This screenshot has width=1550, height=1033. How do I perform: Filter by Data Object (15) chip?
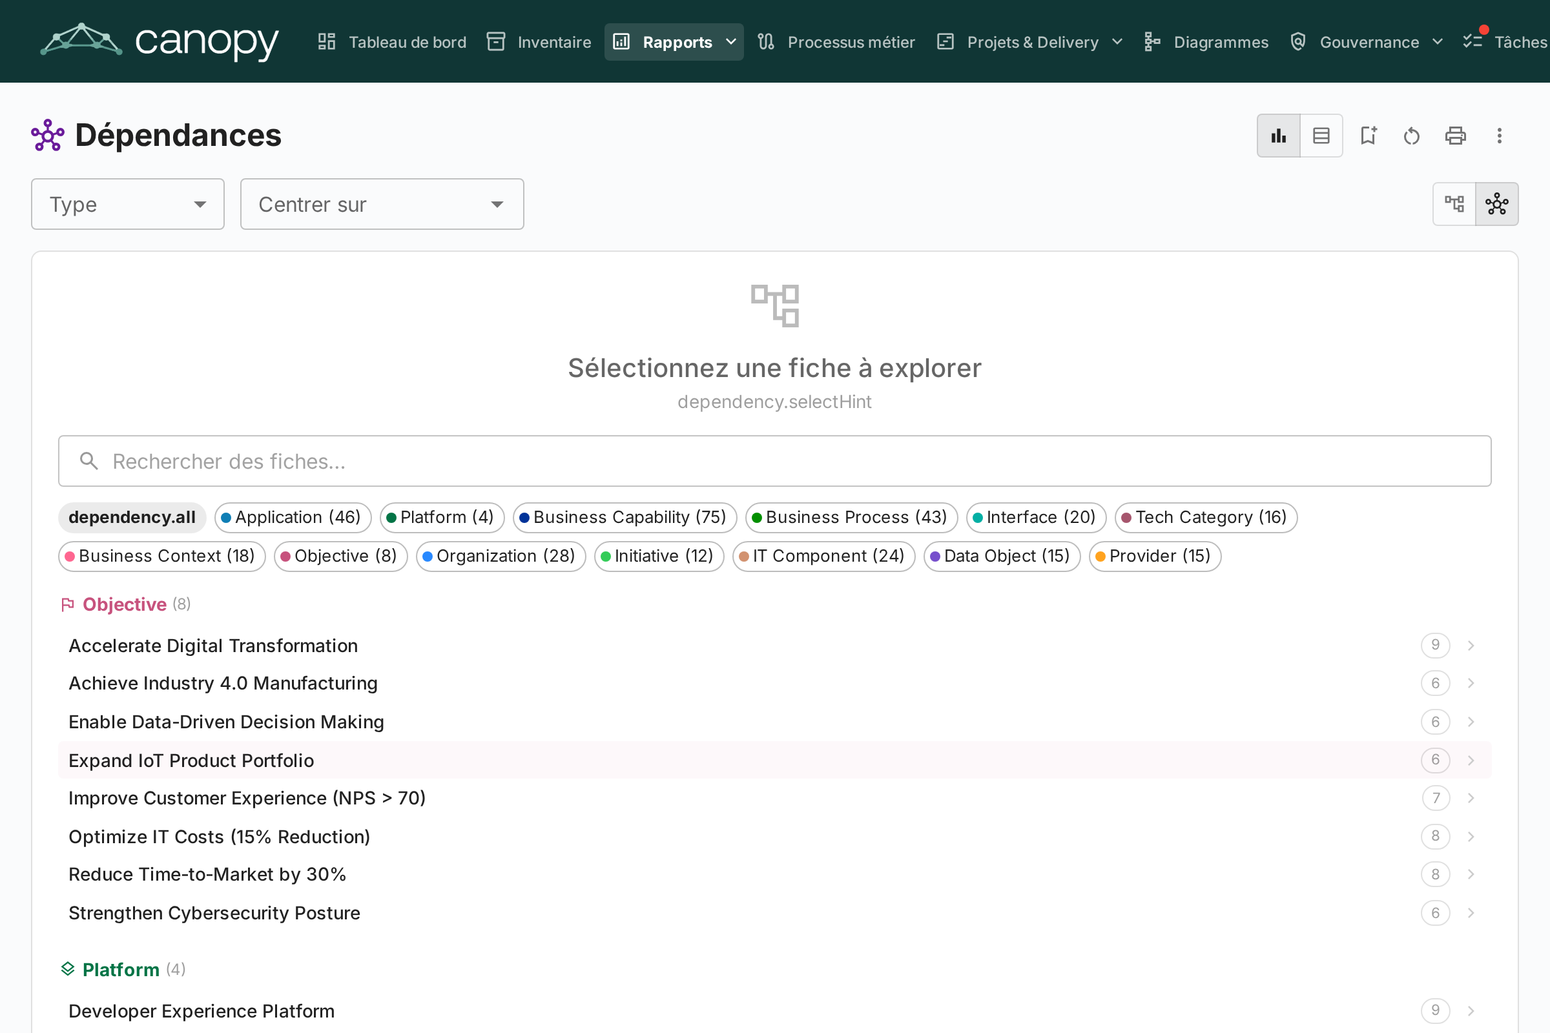[x=1002, y=556]
